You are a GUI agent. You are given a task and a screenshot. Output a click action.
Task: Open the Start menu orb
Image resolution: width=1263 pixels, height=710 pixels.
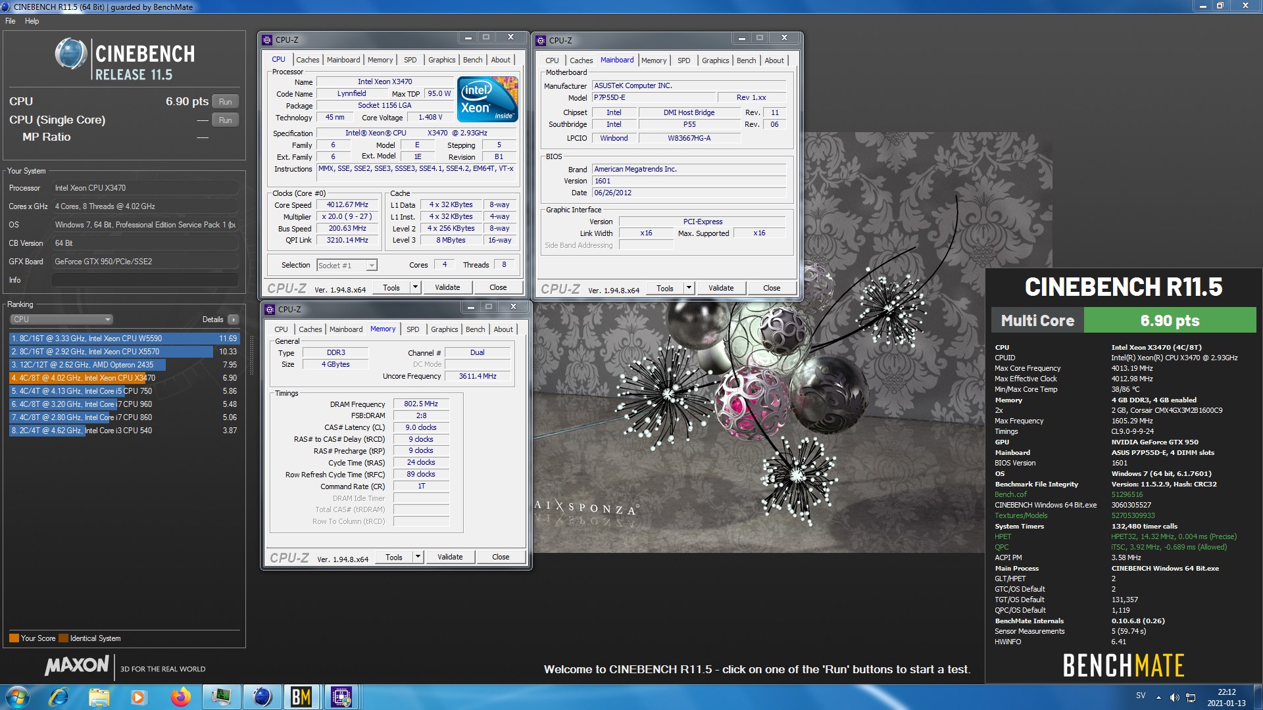(17, 697)
